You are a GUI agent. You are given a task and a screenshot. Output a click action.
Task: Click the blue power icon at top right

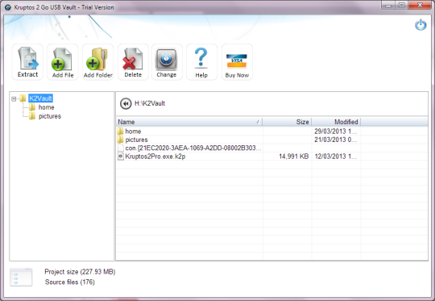coord(420,25)
